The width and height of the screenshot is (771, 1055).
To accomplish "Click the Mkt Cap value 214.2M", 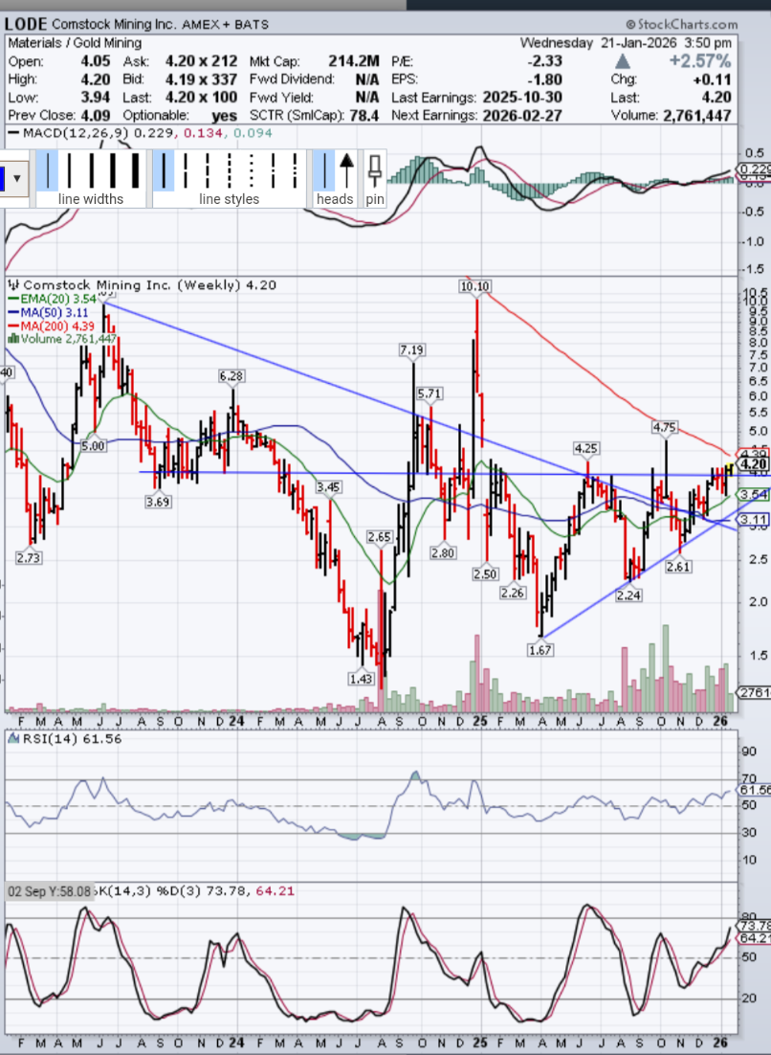I will [354, 60].
